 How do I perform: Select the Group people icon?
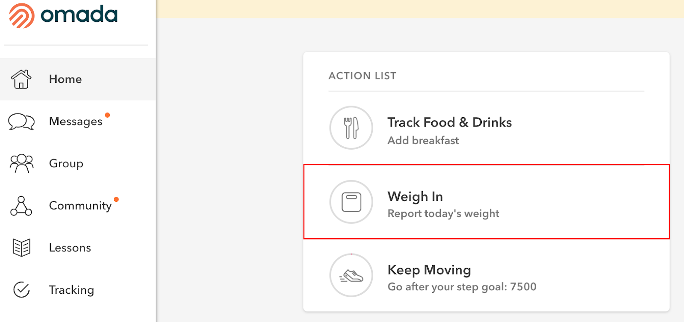click(21, 163)
